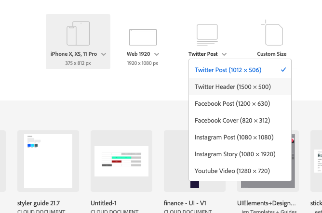Click the iPhone X, XS, 11 Pro label
Screen dimensions: 322x213
pos(74,54)
